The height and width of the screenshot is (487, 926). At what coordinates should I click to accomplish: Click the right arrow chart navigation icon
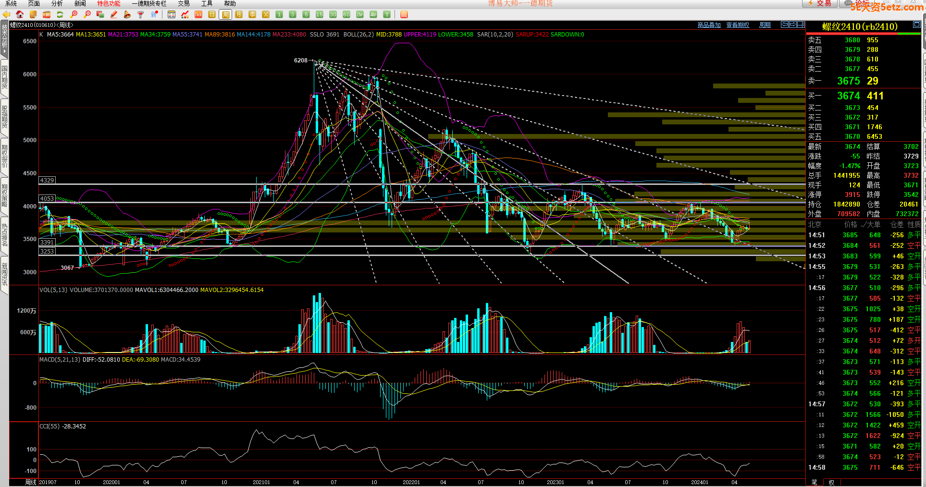pyautogui.click(x=793, y=24)
